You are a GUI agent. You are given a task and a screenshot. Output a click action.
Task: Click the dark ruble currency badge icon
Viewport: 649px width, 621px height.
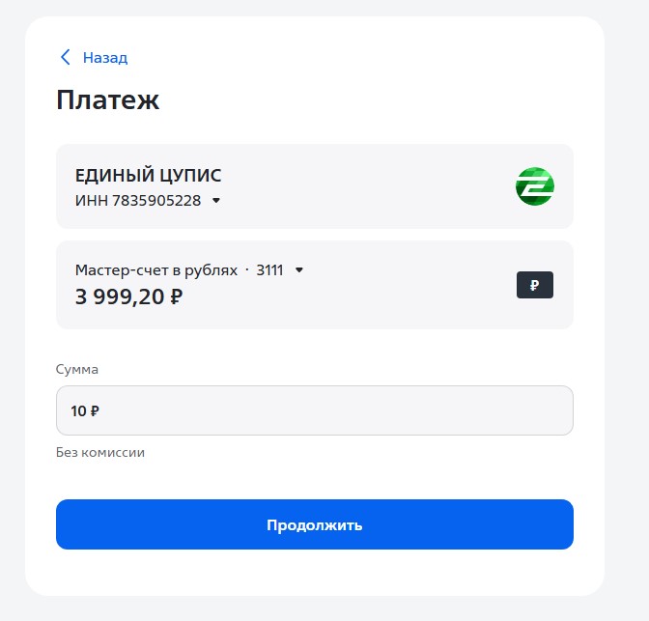[x=534, y=285]
